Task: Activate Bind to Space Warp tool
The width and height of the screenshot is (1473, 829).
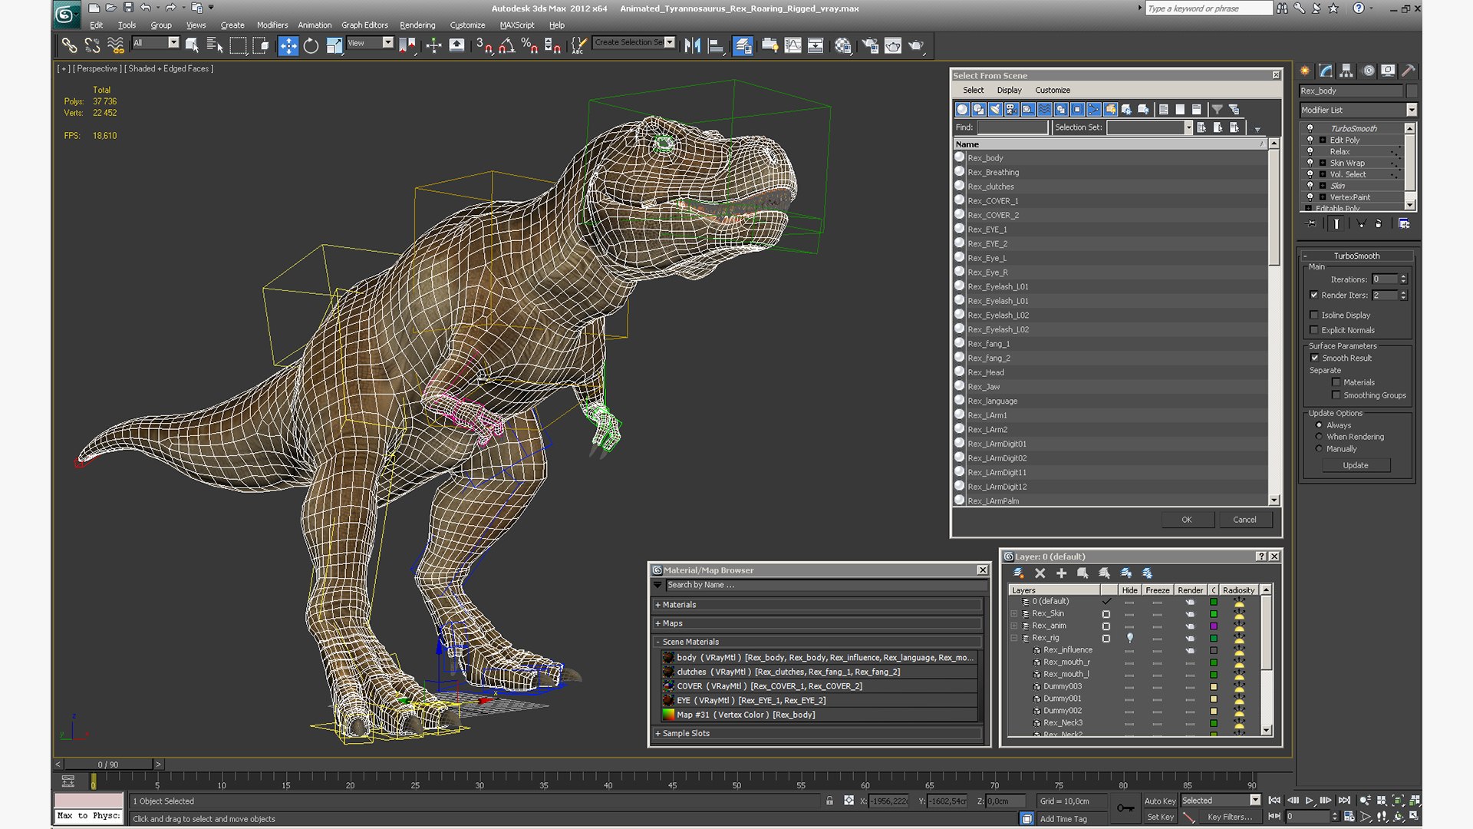Action: pos(116,45)
